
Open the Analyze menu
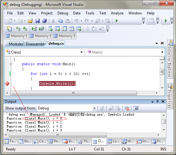(x=117, y=13)
